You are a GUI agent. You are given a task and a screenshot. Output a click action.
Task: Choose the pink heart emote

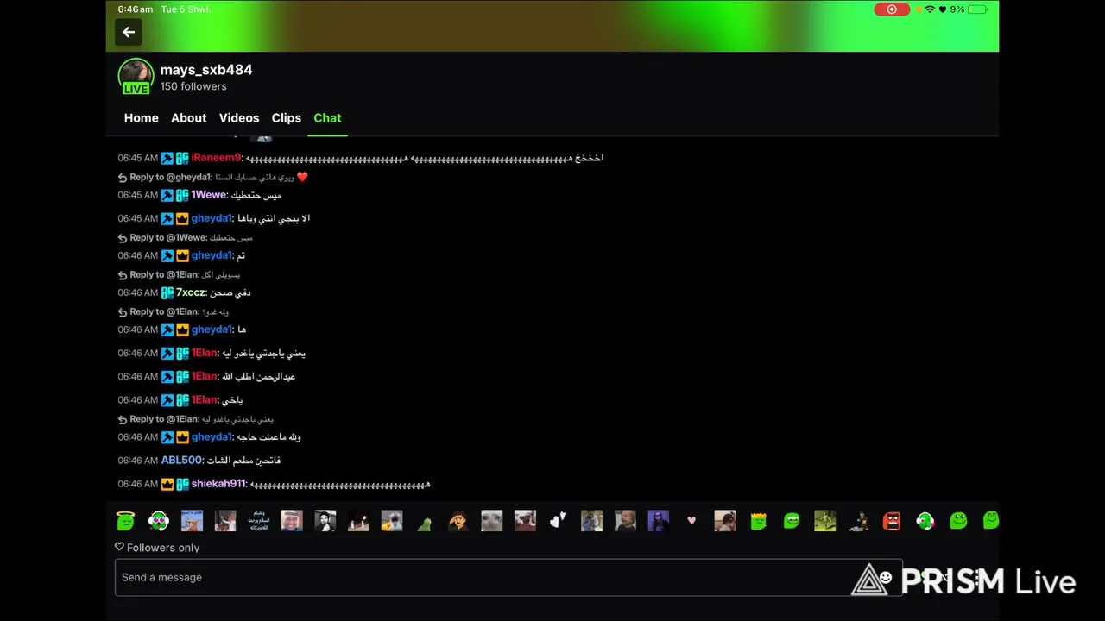(x=691, y=520)
